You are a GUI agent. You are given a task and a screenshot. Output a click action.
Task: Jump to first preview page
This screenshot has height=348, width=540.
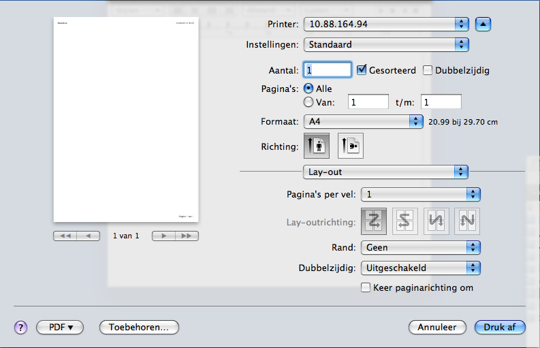coord(65,236)
